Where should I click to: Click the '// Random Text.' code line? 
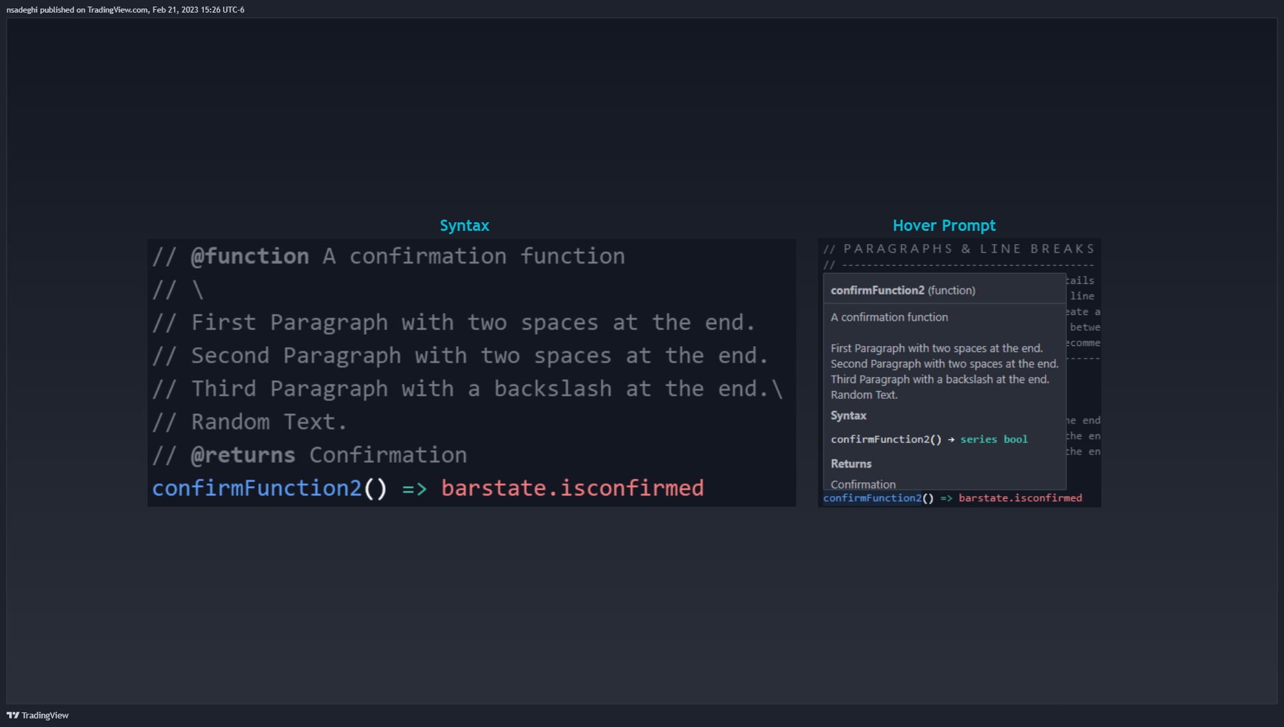(x=250, y=421)
